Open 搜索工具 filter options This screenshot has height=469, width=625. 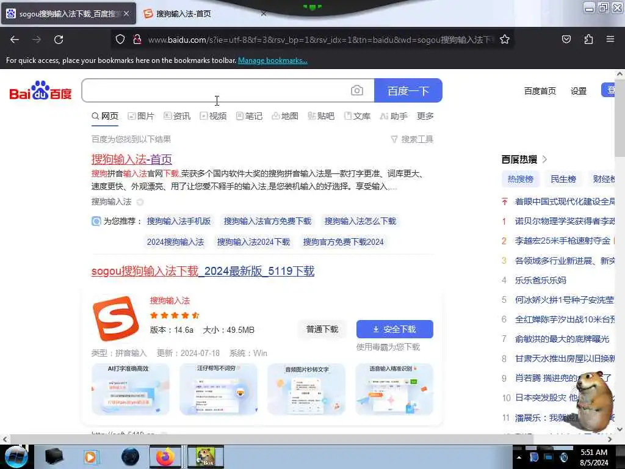(x=412, y=139)
